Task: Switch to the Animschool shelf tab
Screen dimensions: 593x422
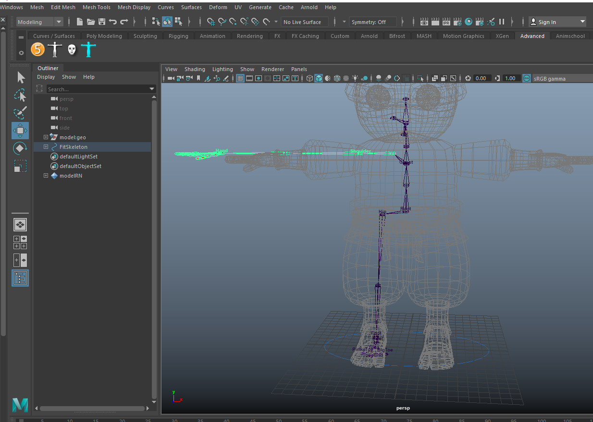Action: (570, 36)
